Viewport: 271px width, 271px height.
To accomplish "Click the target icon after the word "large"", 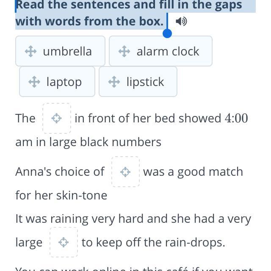I will (64, 242).
